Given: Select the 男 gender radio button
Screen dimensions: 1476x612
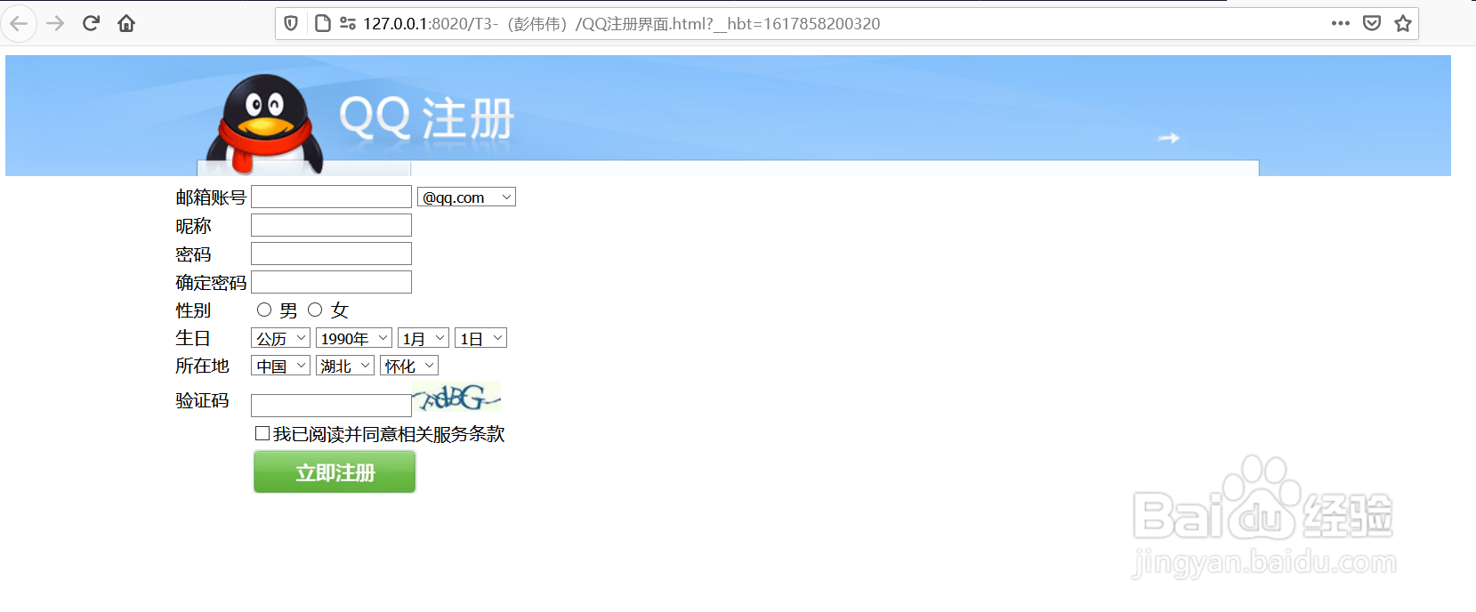Looking at the screenshot, I should 264,310.
